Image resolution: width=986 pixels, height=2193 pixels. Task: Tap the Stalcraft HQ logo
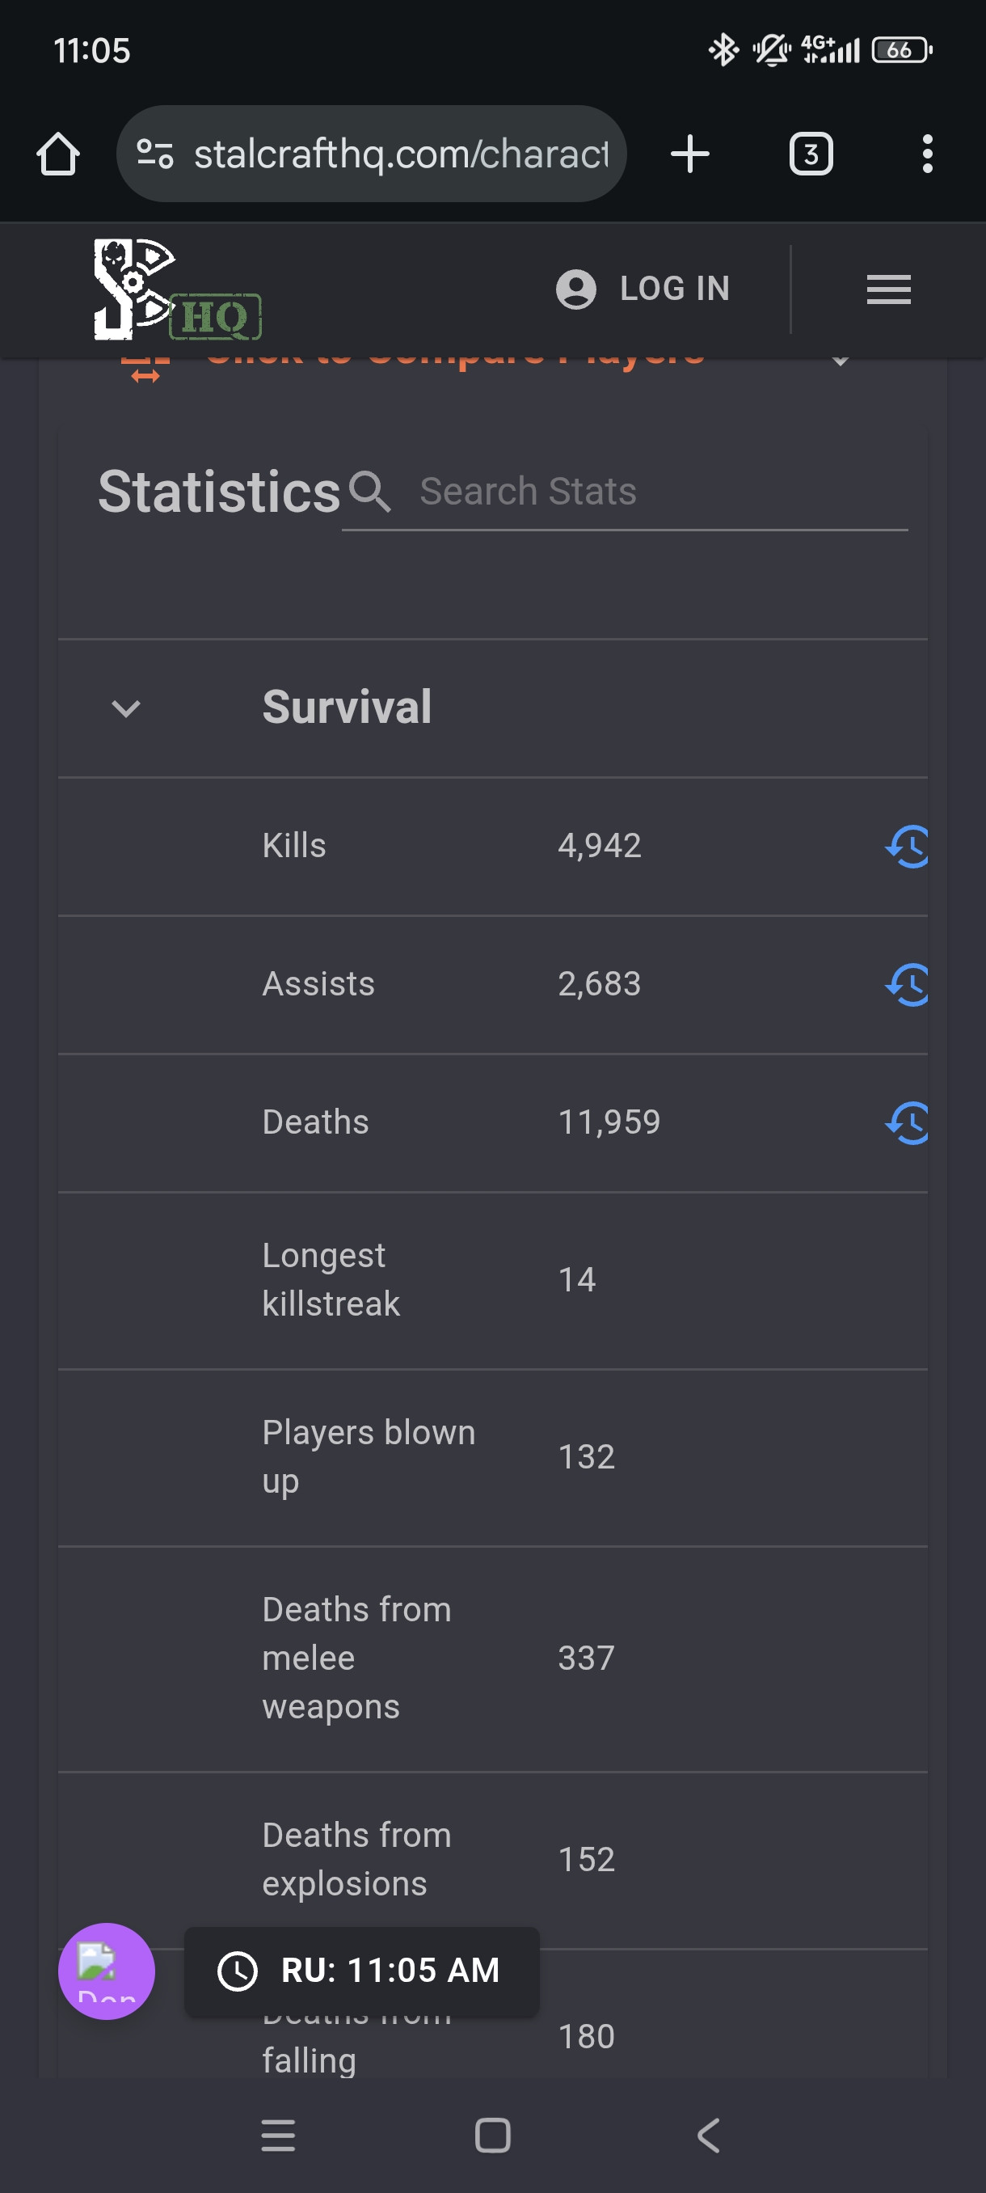[x=177, y=289]
